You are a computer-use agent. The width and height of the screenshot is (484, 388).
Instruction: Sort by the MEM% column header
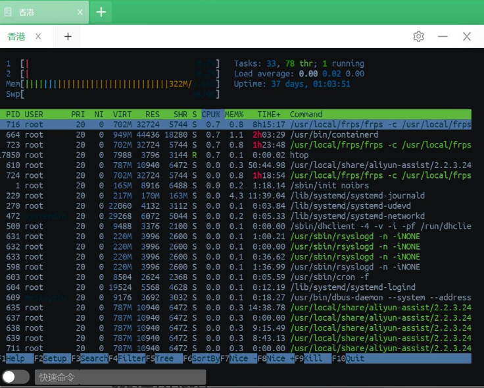pyautogui.click(x=234, y=115)
